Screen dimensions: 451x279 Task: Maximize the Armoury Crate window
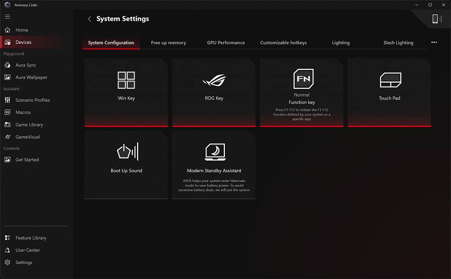click(430, 5)
